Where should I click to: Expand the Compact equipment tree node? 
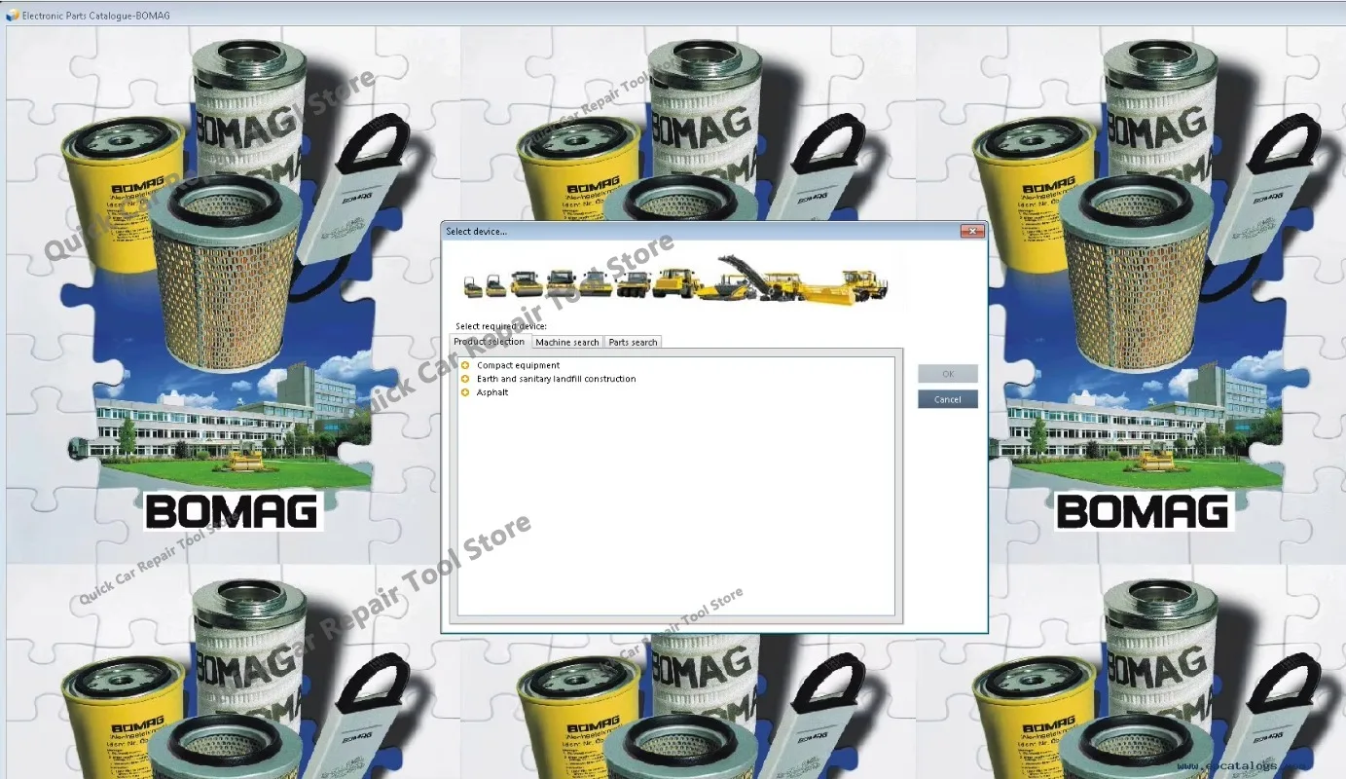[x=465, y=365]
